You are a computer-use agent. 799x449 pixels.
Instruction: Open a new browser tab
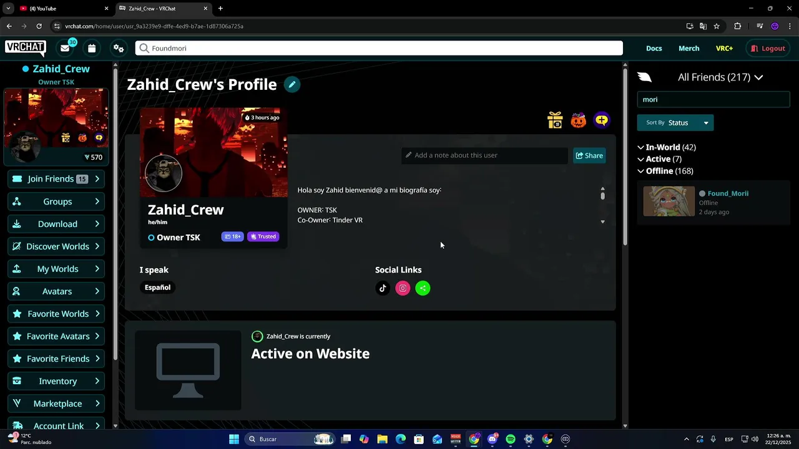click(220, 9)
